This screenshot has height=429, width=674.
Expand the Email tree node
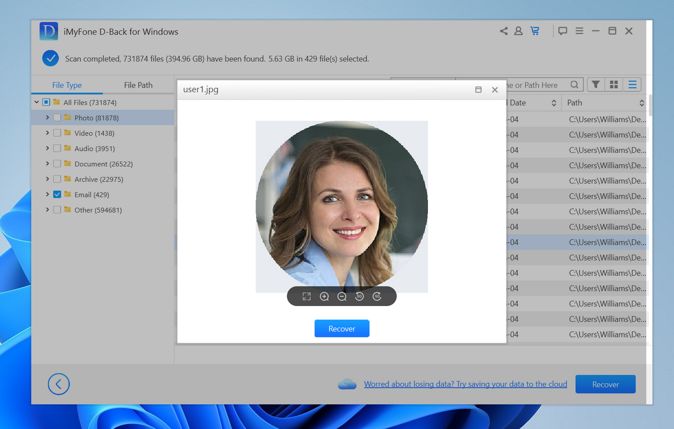point(47,194)
